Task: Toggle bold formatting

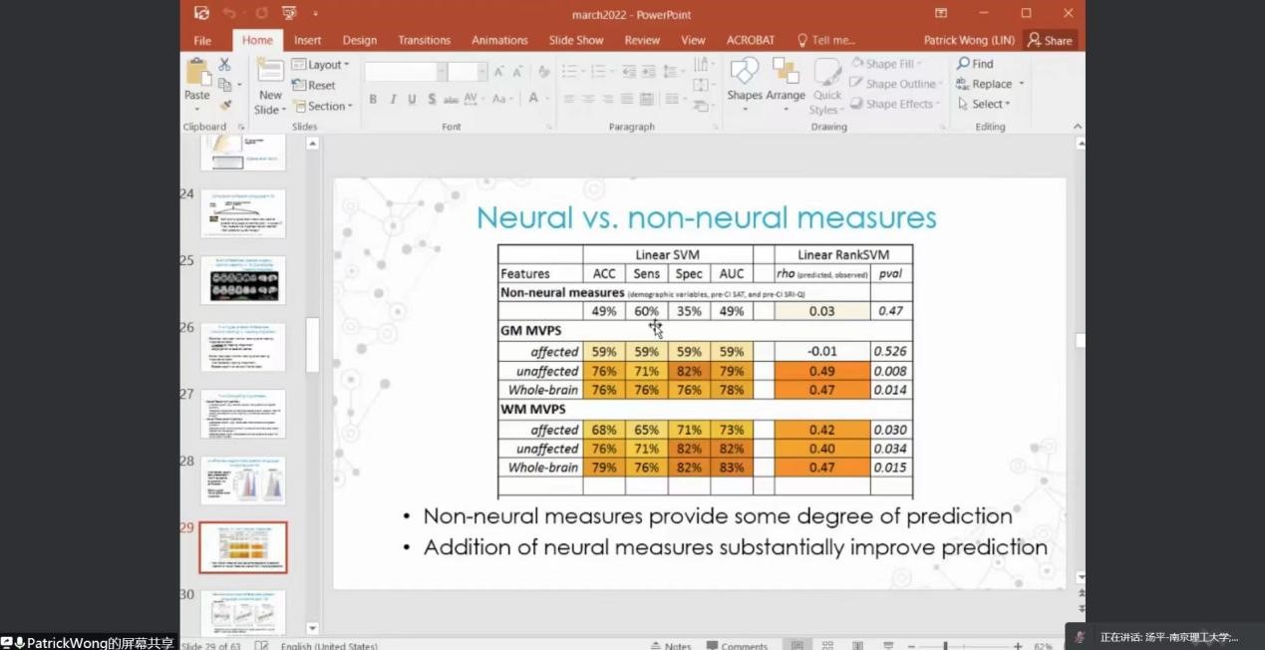Action: 373,100
